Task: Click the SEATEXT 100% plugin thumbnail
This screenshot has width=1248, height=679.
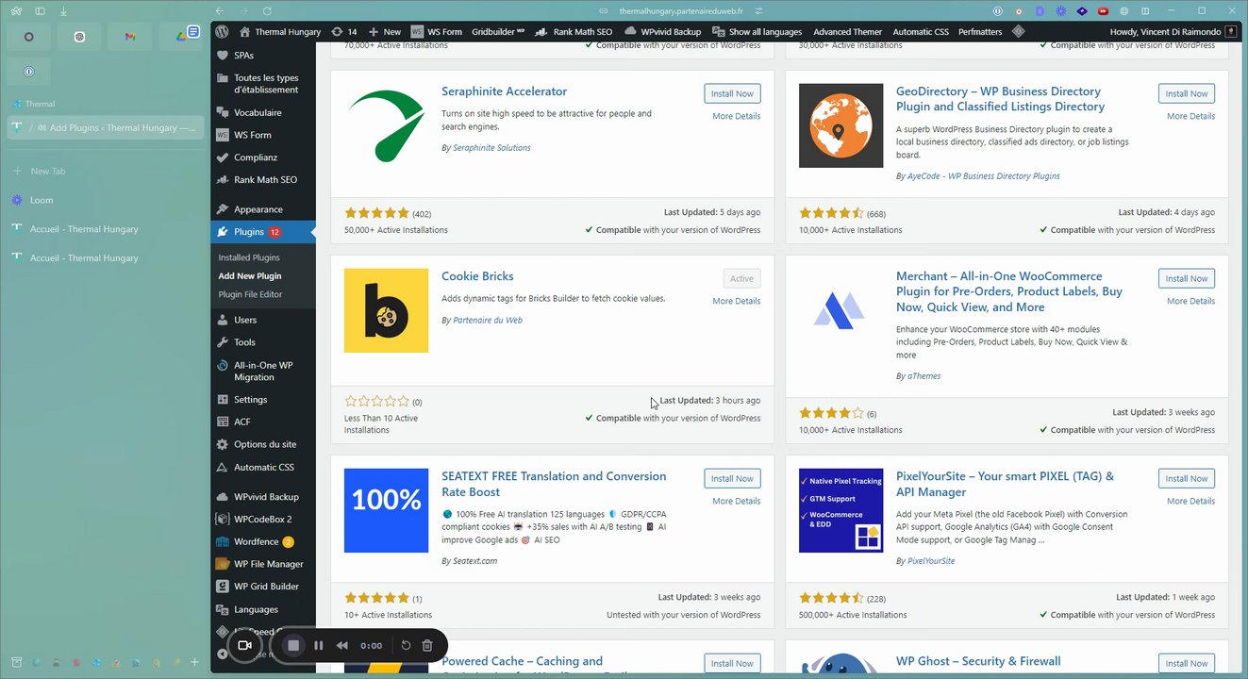Action: point(386,510)
